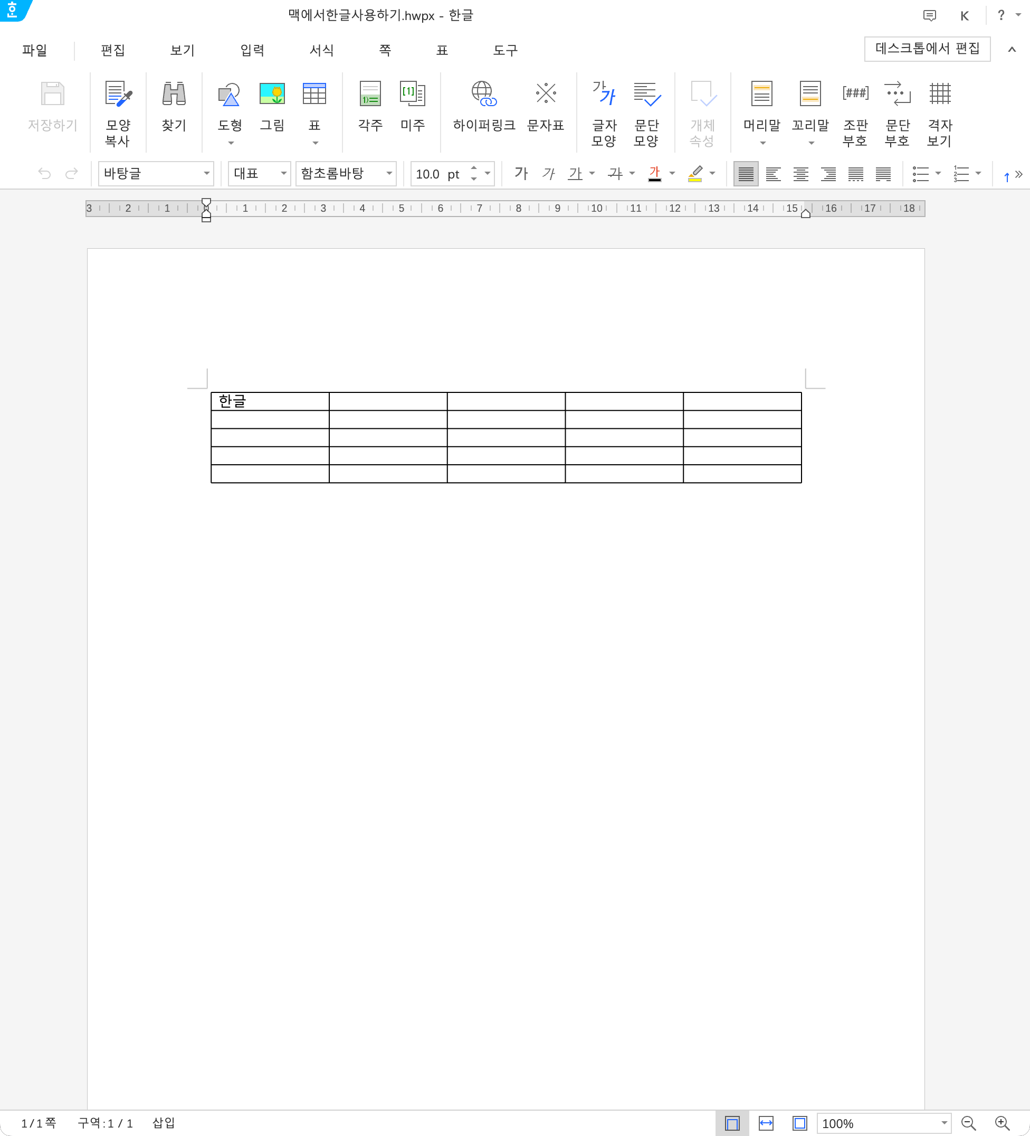Image resolution: width=1030 pixels, height=1136 pixels.
Task: Expand the 100% zoom level dropdown
Action: 944,1123
